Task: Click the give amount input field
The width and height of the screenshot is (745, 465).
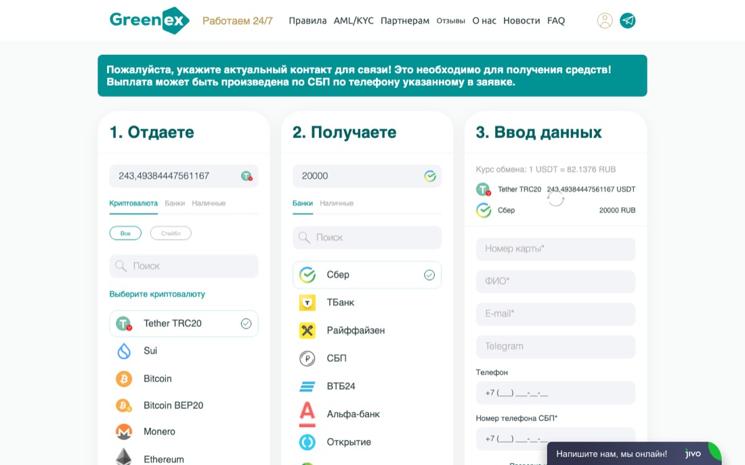Action: pos(184,176)
